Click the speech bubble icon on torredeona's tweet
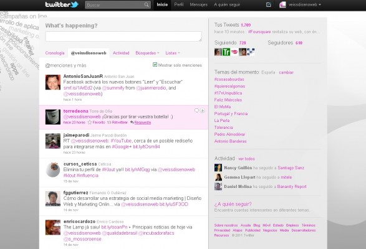 point(196,110)
